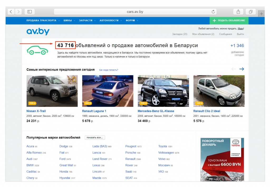Select the Москвич brand

(x=164, y=165)
